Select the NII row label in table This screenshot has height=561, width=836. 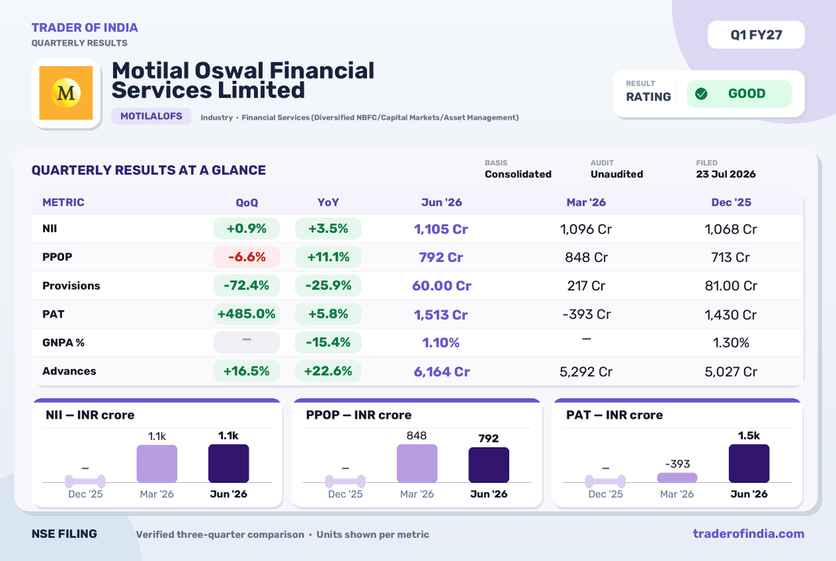[x=49, y=229]
